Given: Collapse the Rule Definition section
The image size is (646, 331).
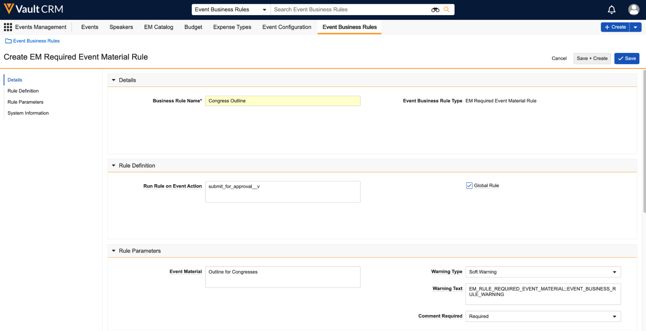Looking at the screenshot, I should 113,165.
